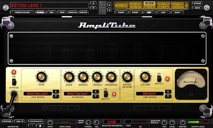Select the CAB A block in the signal chain
This screenshot has height=128, width=213.
(163, 4)
